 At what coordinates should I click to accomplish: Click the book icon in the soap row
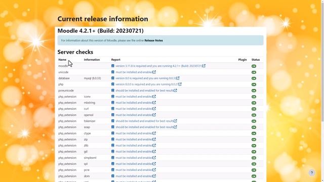pos(112,127)
